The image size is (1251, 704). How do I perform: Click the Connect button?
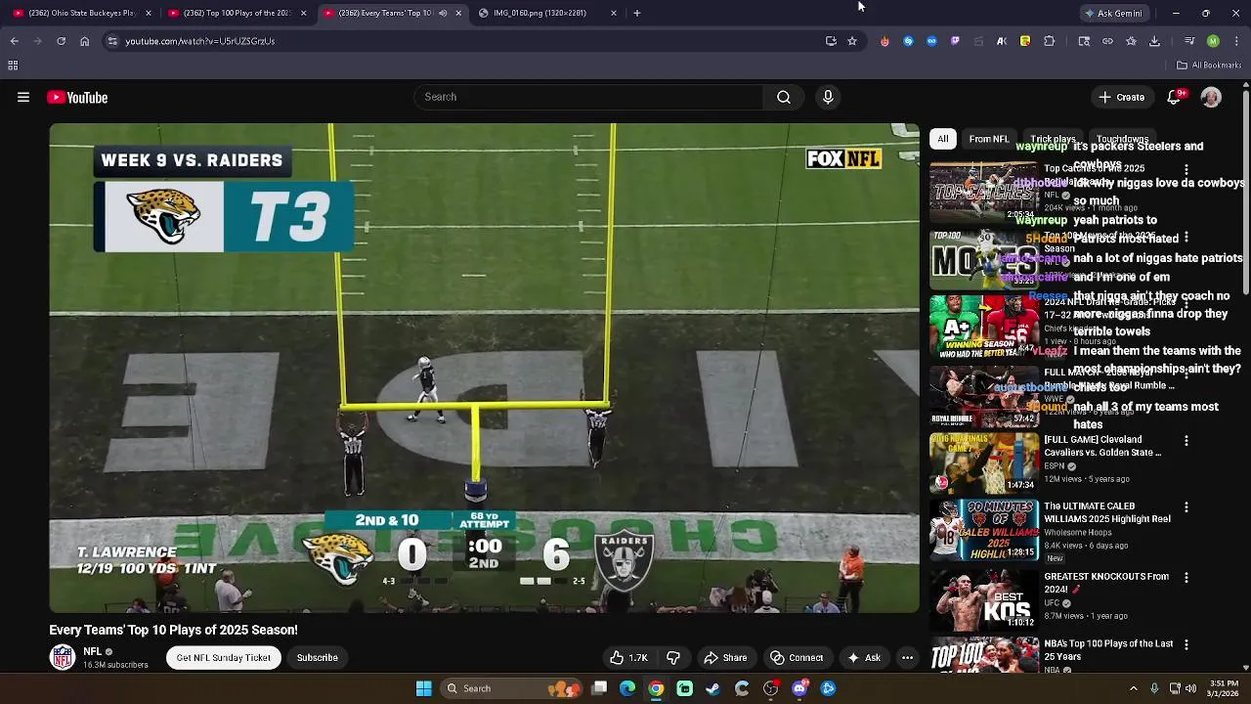click(796, 658)
